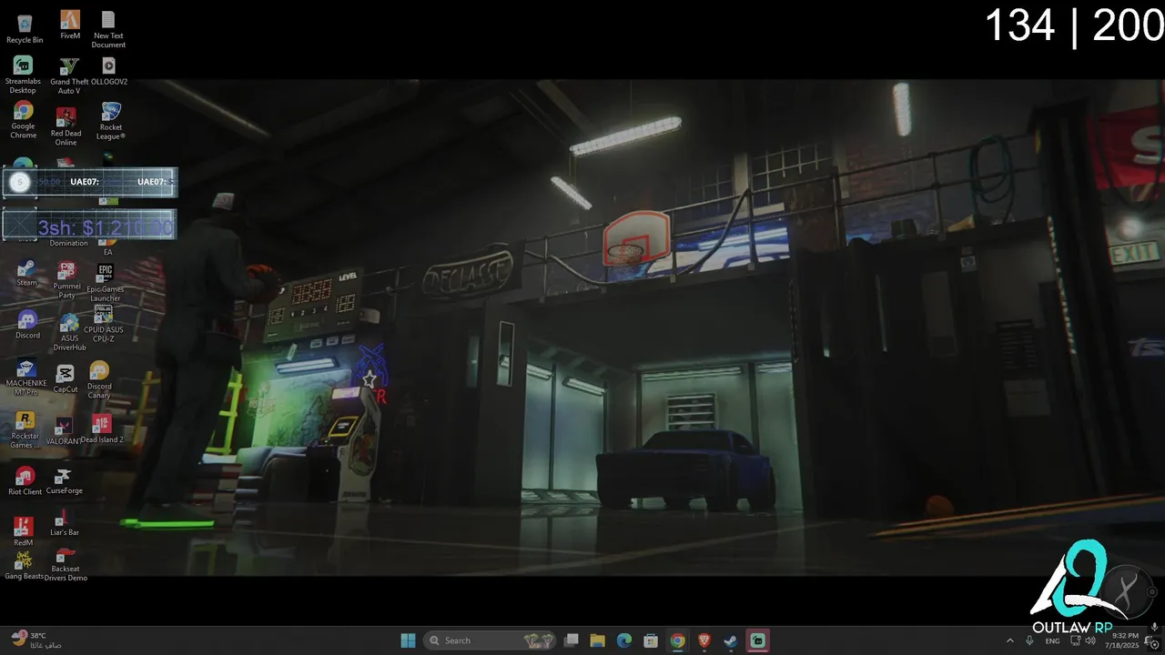This screenshot has width=1165, height=655.
Task: Launch Grand Theft Auto V shortcut
Action: click(x=69, y=75)
